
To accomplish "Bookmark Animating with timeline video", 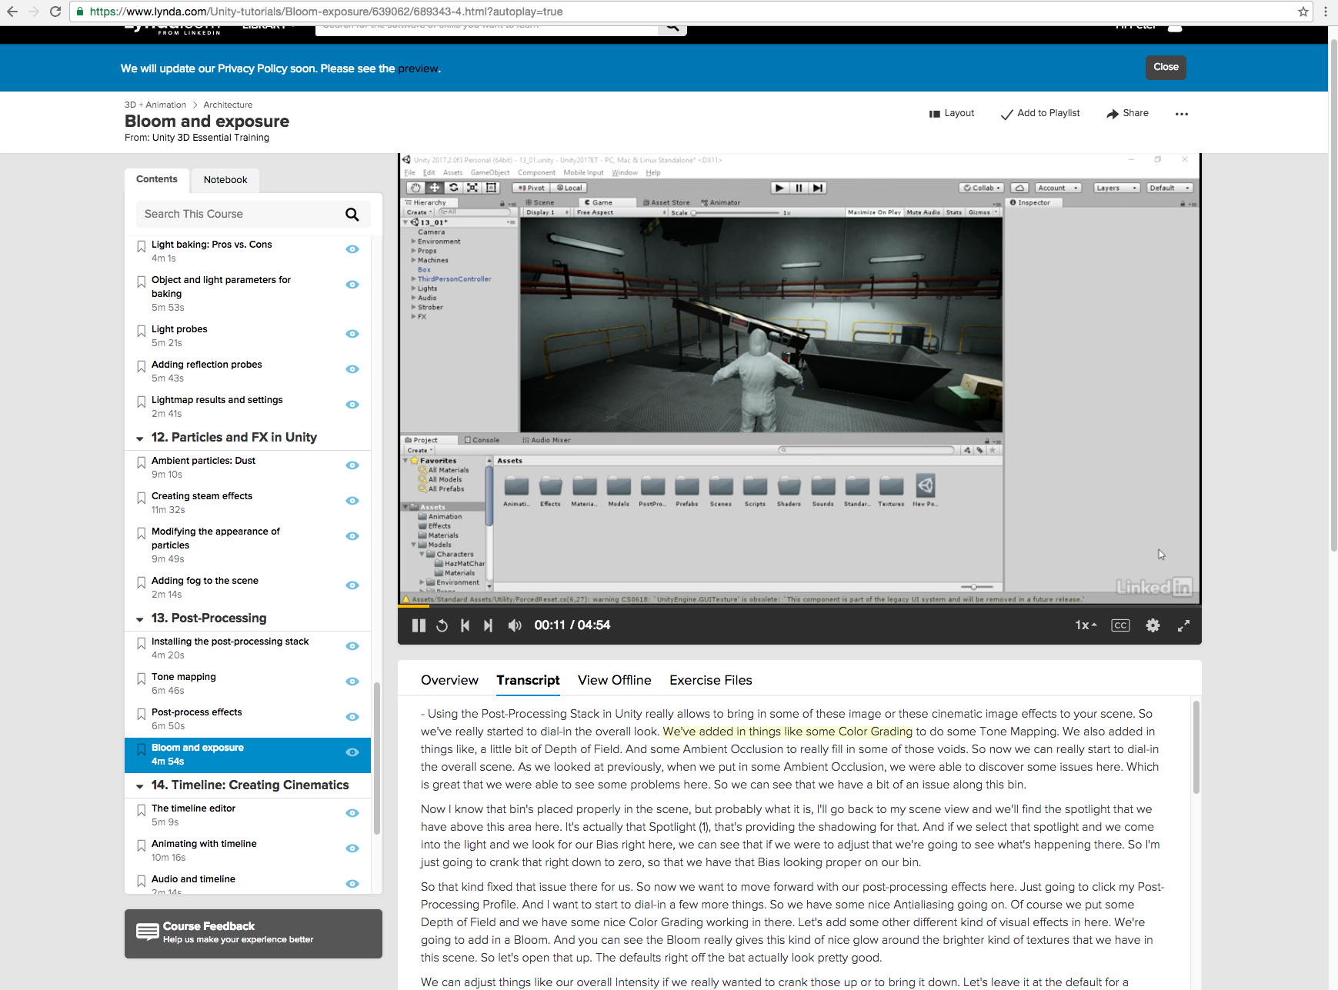I will (x=141, y=845).
